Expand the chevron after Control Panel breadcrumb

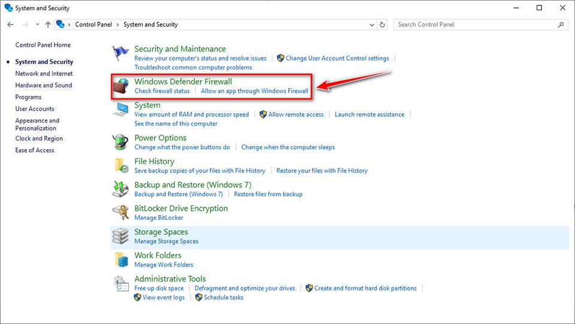pyautogui.click(x=118, y=25)
